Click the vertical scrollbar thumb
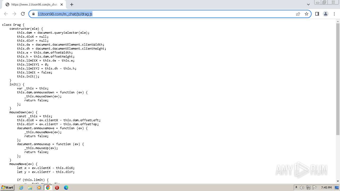This screenshot has height=191, width=340. pos(338,79)
